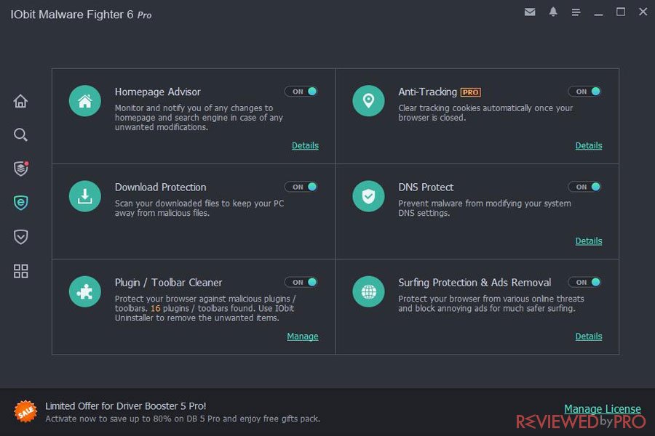The width and height of the screenshot is (655, 436).
Task: Open Surfing Protection Details link
Action: [x=589, y=336]
